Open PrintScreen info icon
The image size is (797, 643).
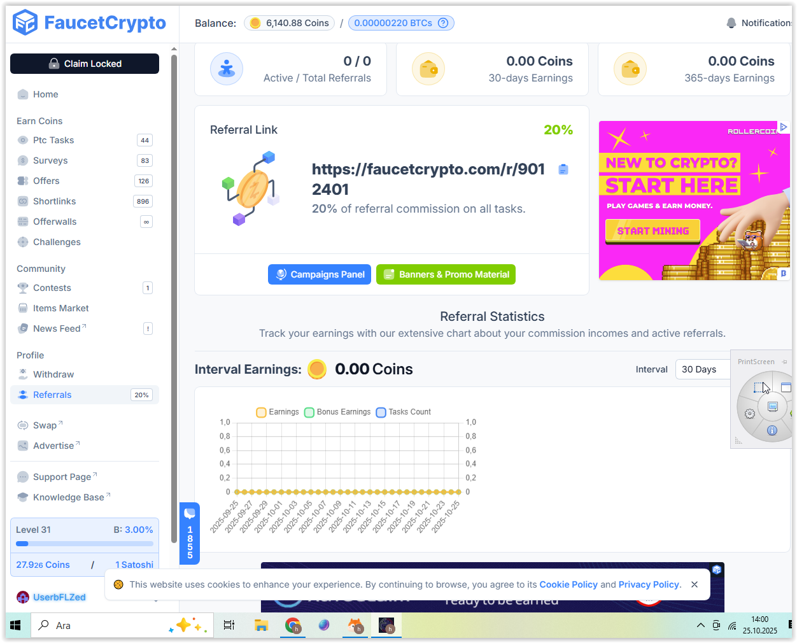pos(772,430)
